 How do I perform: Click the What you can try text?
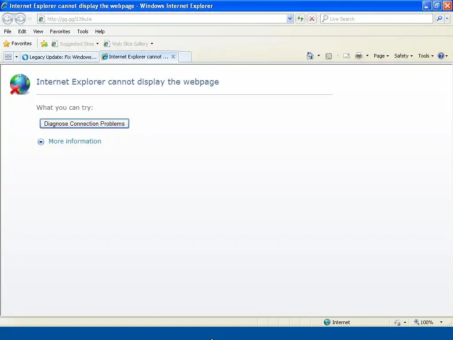(x=65, y=108)
